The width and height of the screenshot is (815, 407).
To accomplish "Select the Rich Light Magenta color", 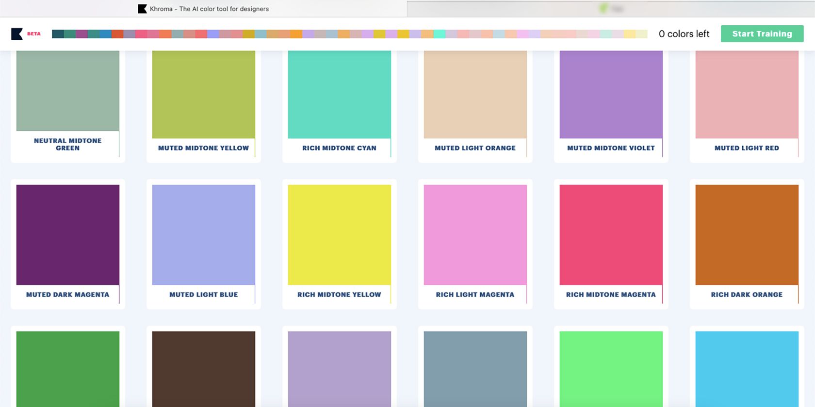I will [475, 235].
